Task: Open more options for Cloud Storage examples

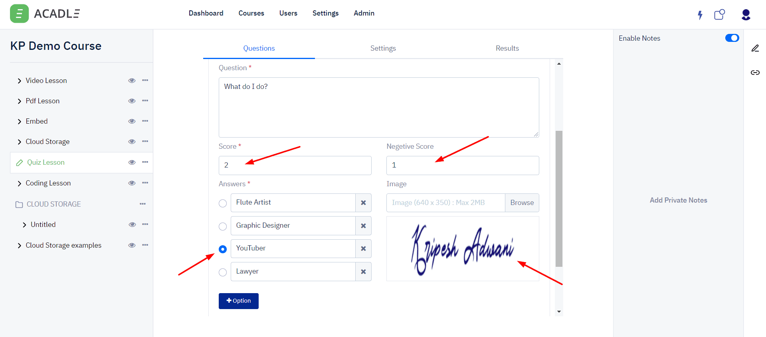Action: [x=145, y=245]
